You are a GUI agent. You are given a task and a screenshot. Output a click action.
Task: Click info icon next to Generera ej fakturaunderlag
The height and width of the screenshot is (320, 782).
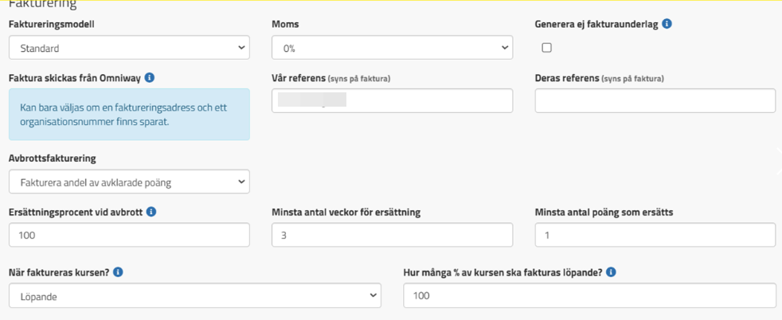(667, 24)
